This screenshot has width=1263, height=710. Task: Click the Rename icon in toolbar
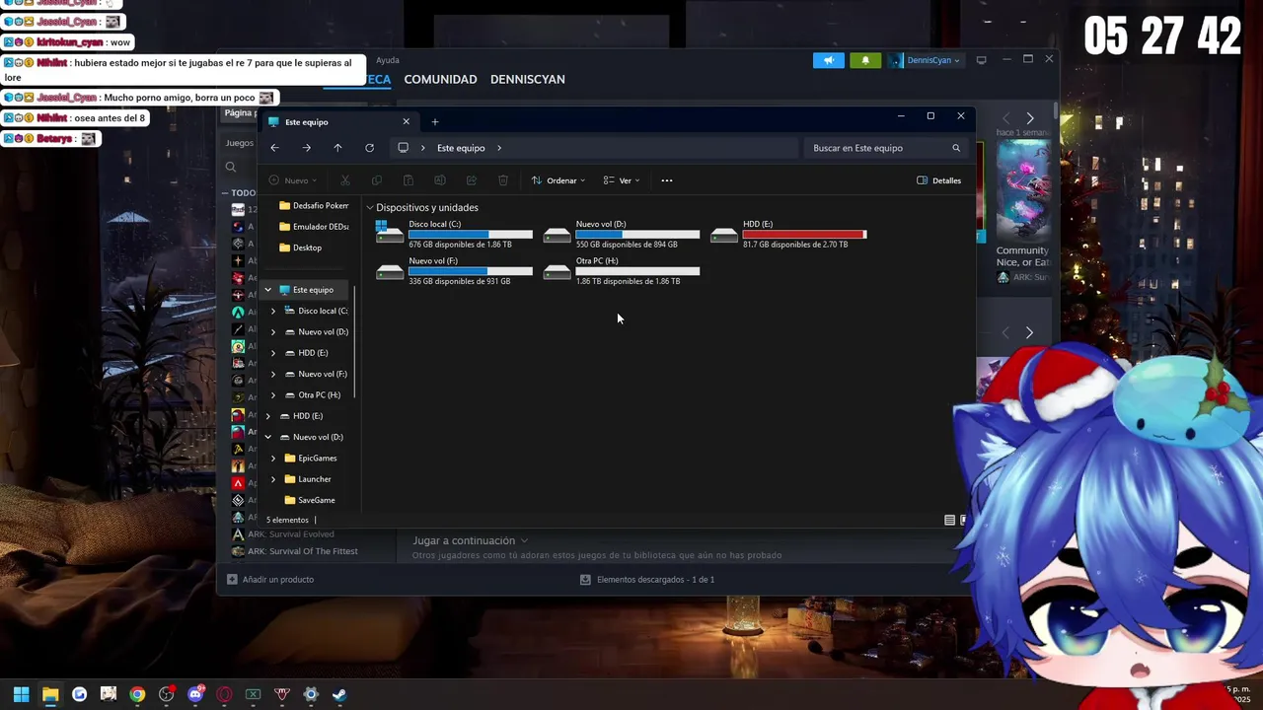439,180
